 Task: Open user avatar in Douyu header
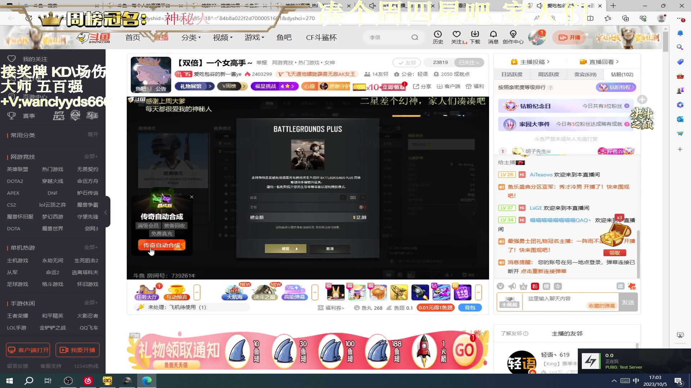[537, 37]
